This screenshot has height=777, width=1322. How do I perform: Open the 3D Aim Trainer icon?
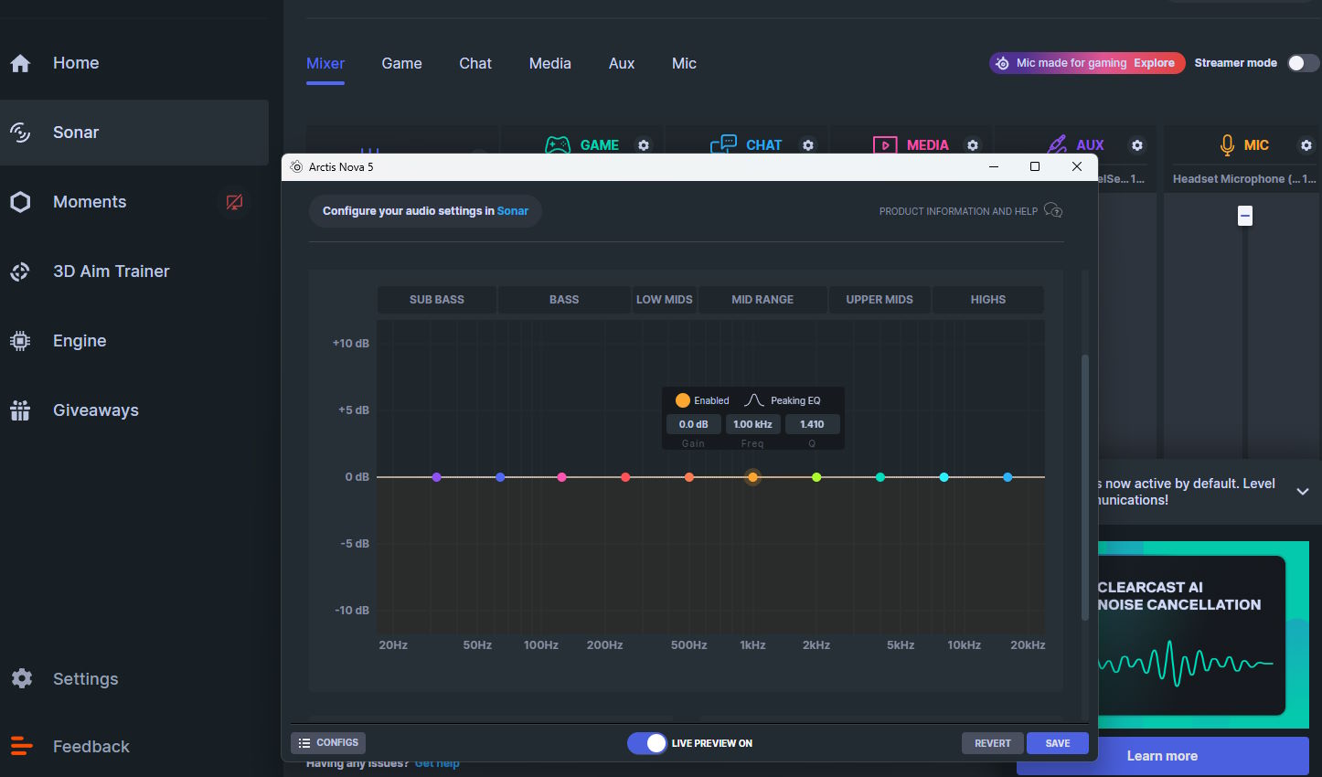point(20,271)
